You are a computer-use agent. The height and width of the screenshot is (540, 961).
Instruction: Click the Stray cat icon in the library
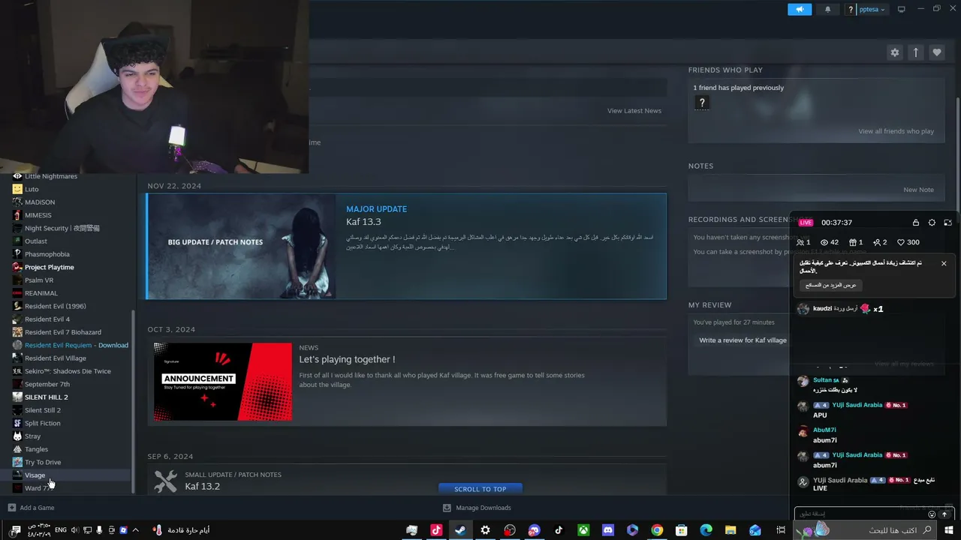17,436
